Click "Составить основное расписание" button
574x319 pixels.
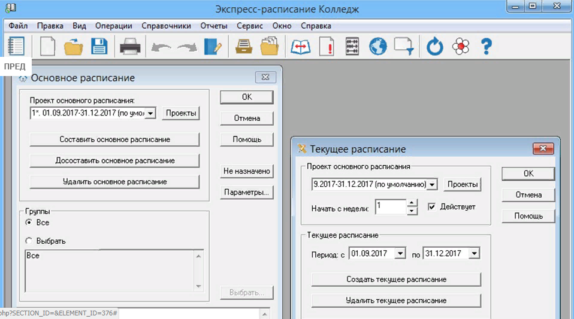114,139
